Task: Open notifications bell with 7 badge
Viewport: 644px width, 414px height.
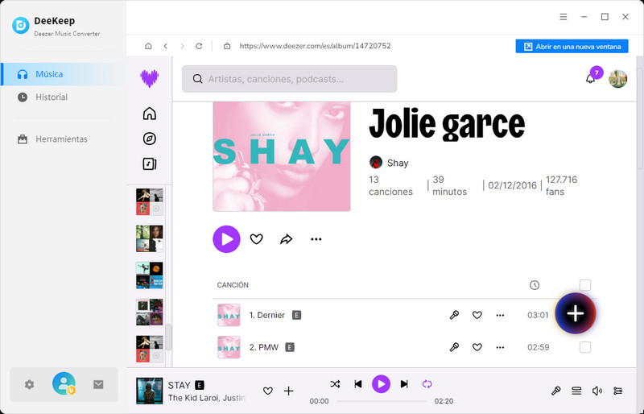Action: pyautogui.click(x=590, y=78)
